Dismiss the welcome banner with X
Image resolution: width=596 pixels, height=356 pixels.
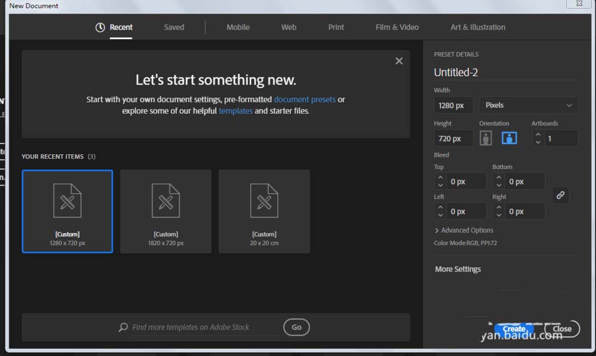point(399,61)
